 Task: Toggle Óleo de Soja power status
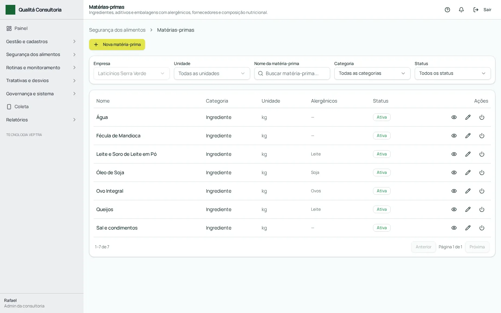[482, 172]
